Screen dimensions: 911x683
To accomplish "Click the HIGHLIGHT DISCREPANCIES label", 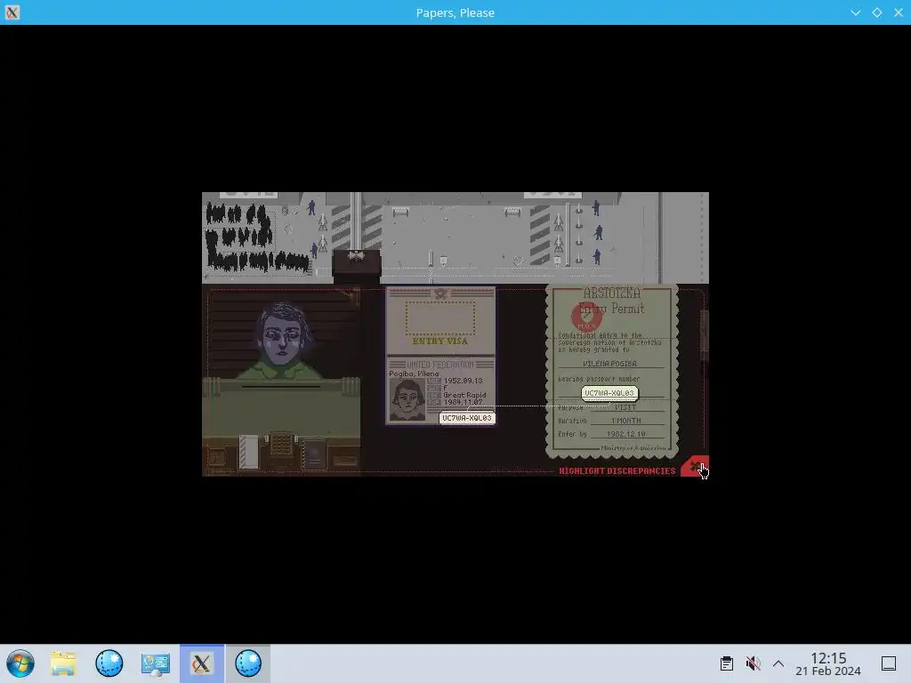I will 617,471.
